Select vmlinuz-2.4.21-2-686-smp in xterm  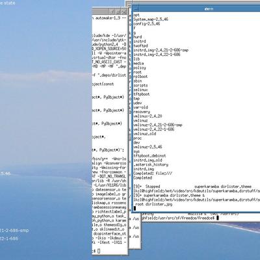158,125
